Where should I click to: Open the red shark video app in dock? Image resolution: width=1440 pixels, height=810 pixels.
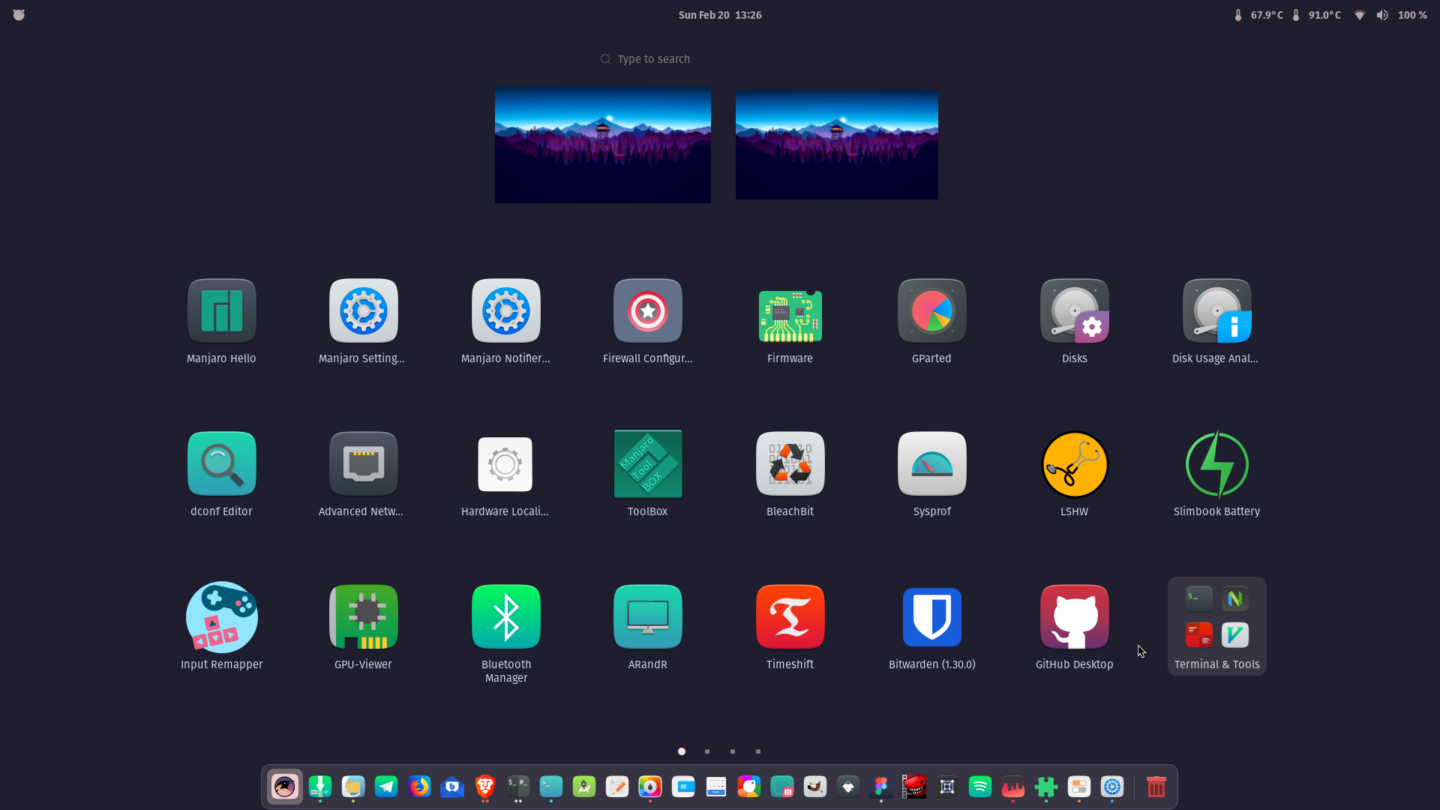pos(914,787)
